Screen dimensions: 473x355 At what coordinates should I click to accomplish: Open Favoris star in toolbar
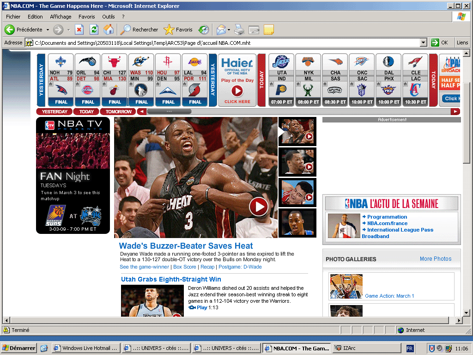pos(169,30)
